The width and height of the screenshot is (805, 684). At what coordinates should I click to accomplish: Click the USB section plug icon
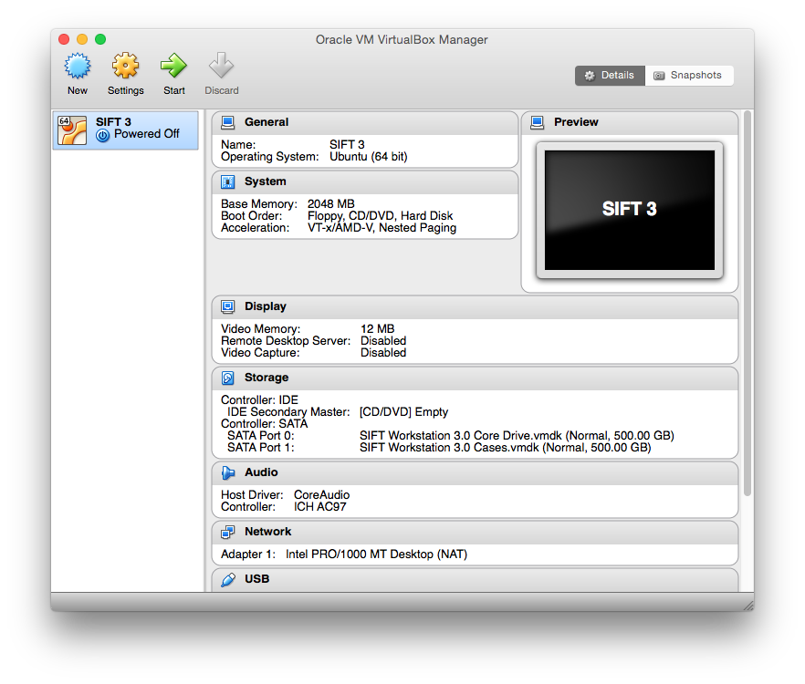[228, 579]
